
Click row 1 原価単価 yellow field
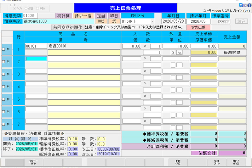point(203,53)
